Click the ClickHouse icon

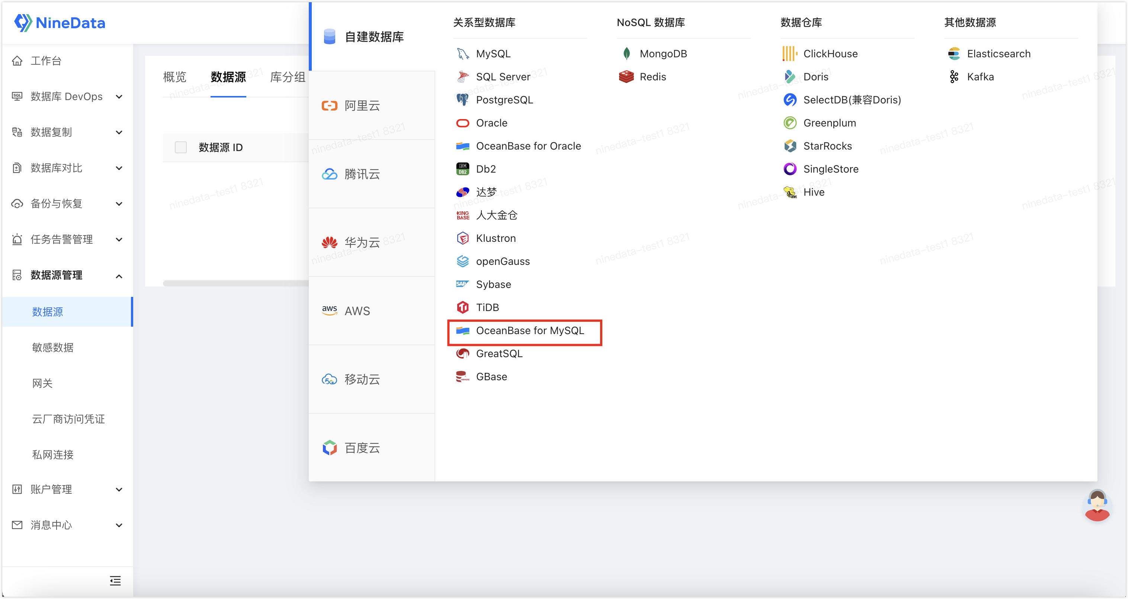[x=790, y=54]
